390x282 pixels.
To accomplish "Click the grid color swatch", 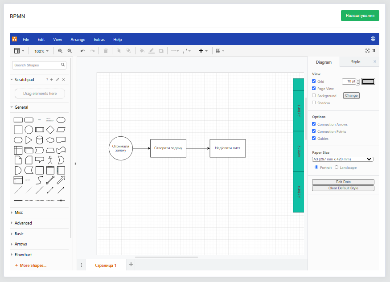I will pos(368,82).
